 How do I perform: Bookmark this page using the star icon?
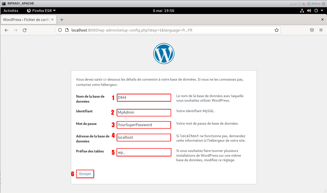(276, 30)
